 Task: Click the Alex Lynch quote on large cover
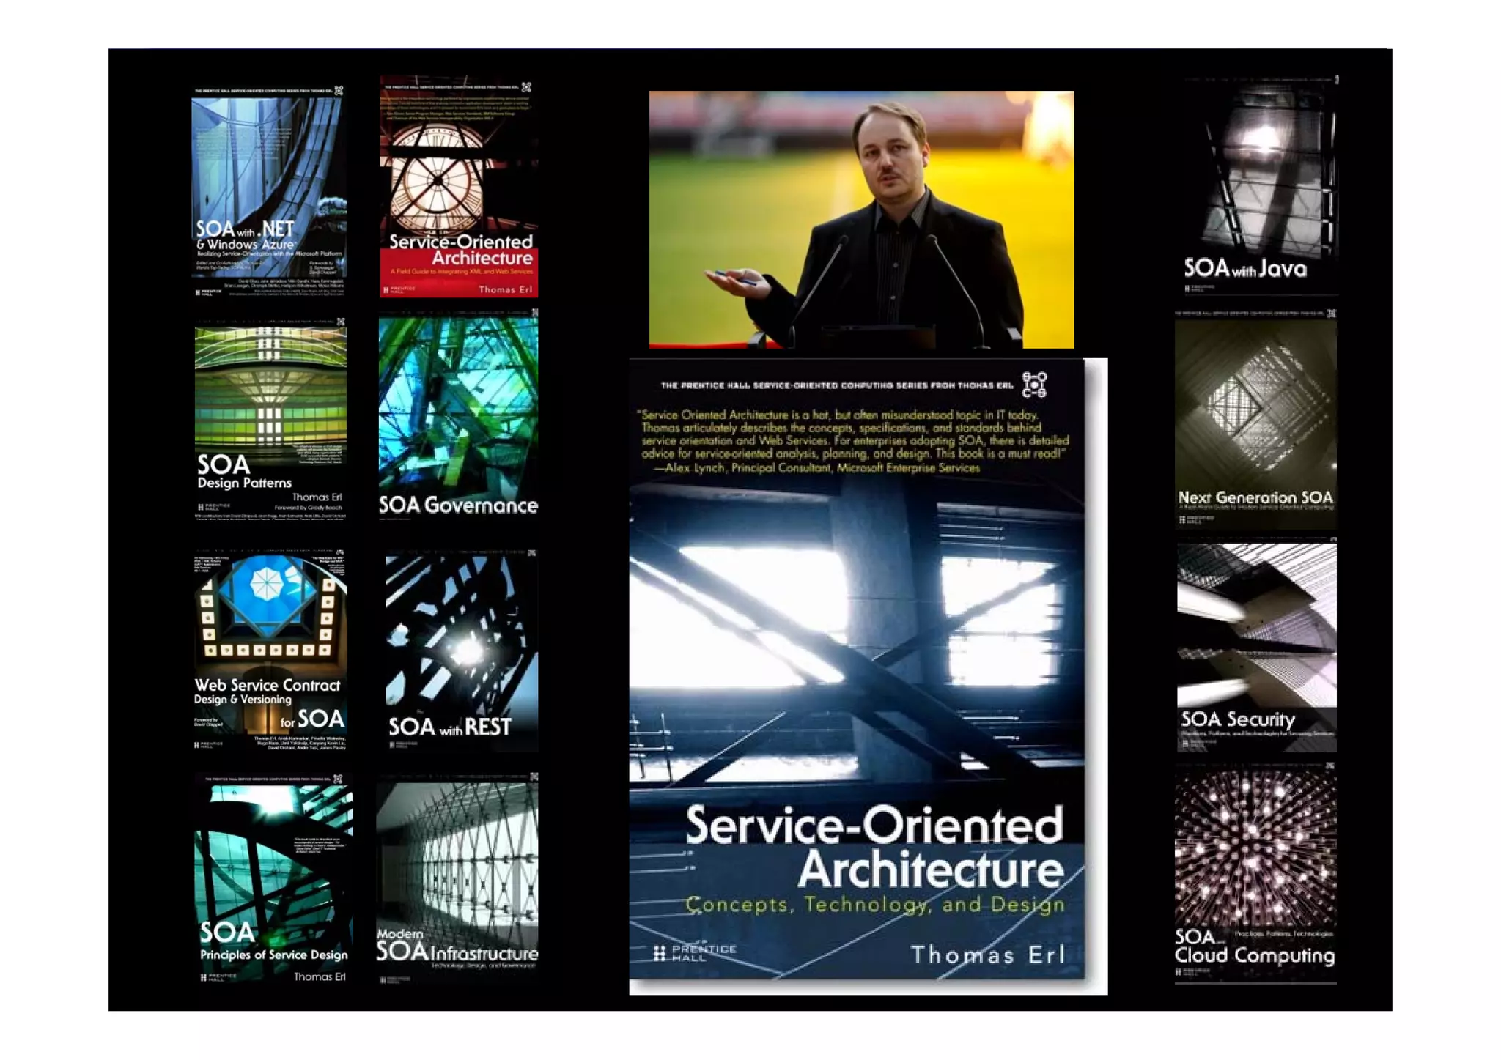(854, 441)
